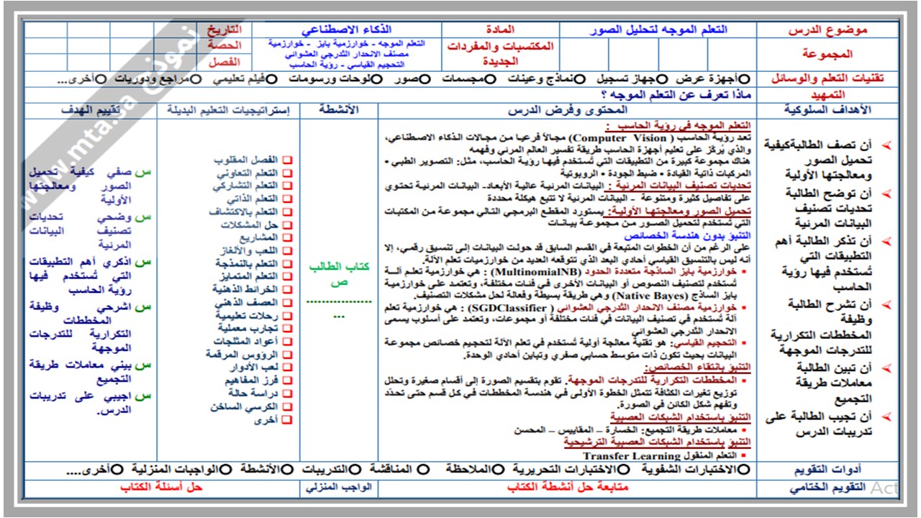Choose الواجبات المنزلية evaluation option
This screenshot has width=921, height=518.
(225, 469)
